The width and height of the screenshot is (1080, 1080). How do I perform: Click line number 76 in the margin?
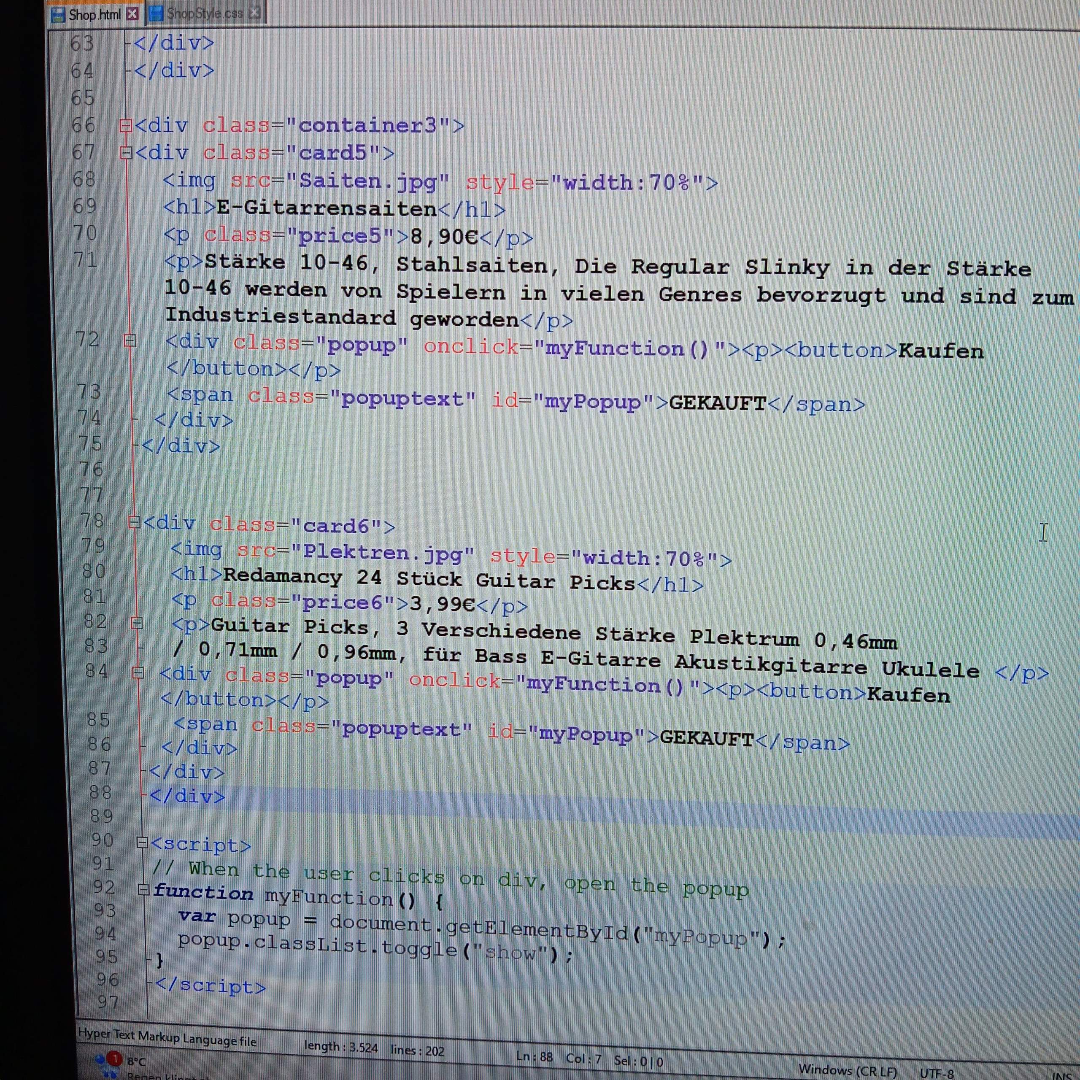[91, 468]
